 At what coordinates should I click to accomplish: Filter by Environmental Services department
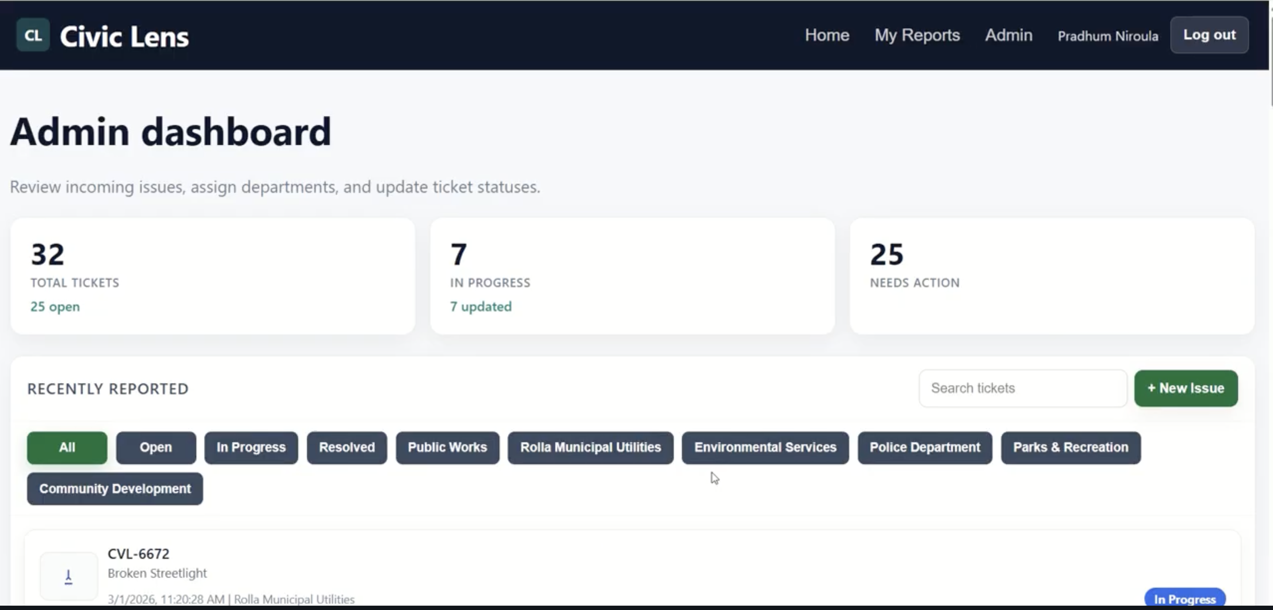coord(765,447)
